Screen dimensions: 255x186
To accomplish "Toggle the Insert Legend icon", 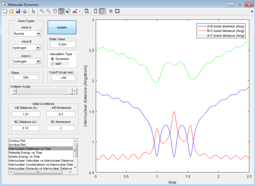I will point(102,11).
